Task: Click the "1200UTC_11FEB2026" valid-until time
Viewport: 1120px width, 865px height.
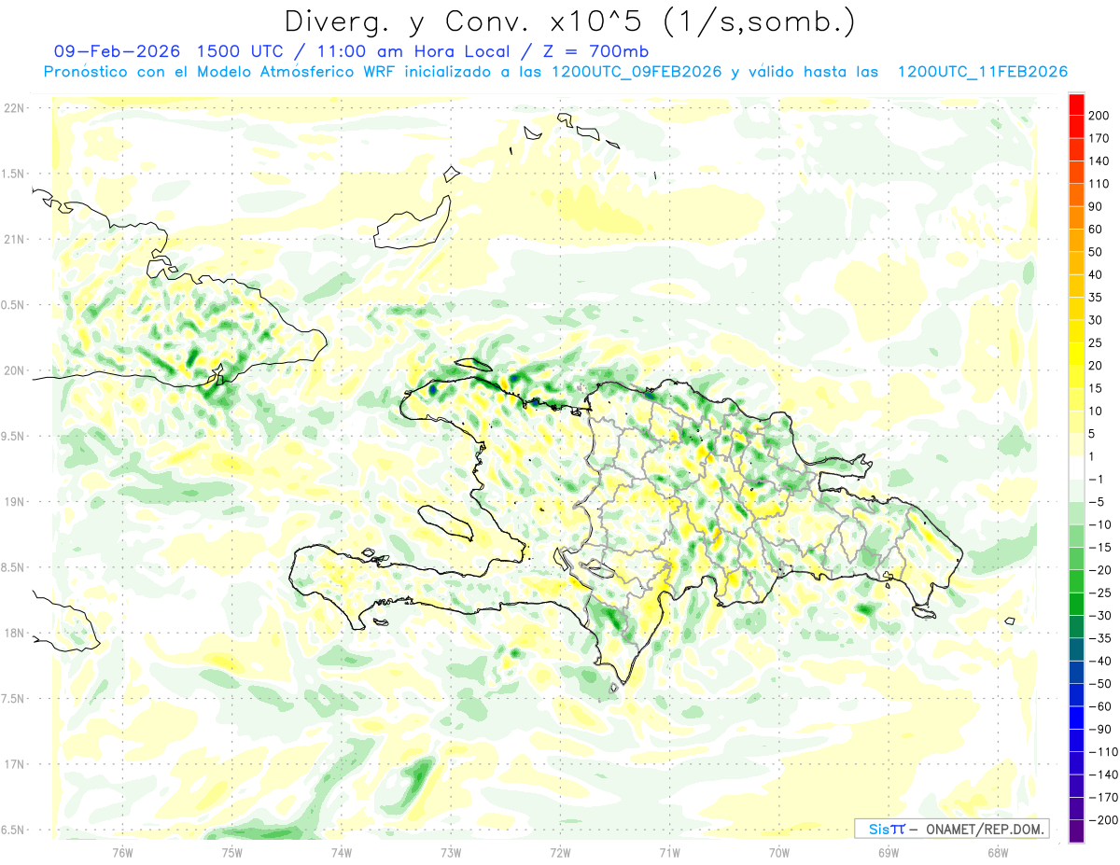Action: [982, 72]
